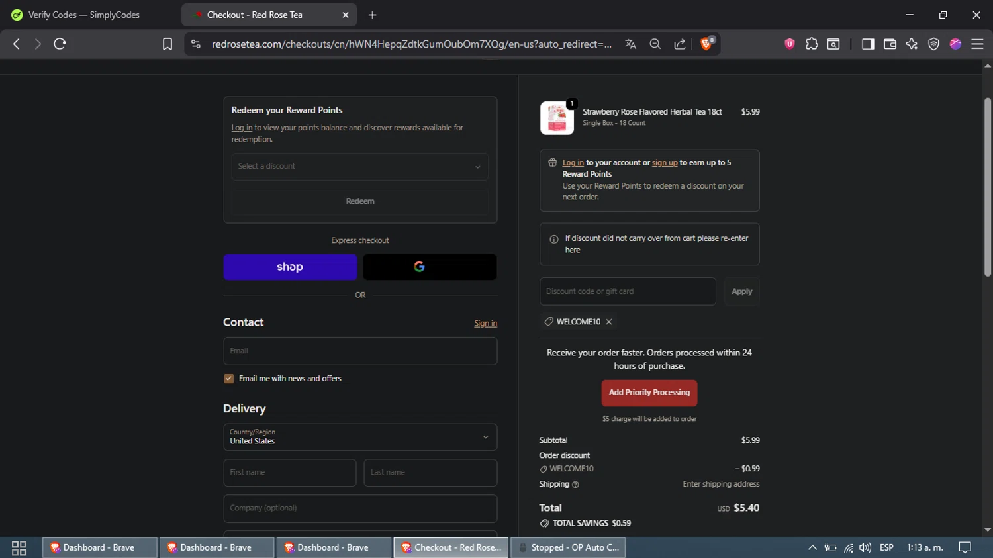Viewport: 993px width, 558px height.
Task: Open Stopped - OP Auto C... taskbar window
Action: [x=568, y=547]
